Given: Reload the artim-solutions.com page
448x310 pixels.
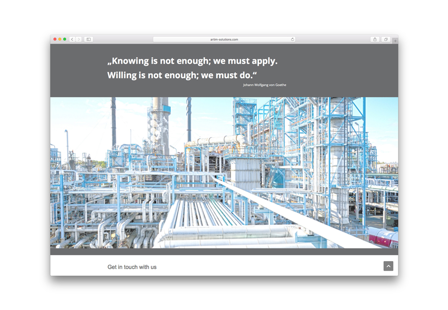Looking at the screenshot, I should click(x=292, y=39).
